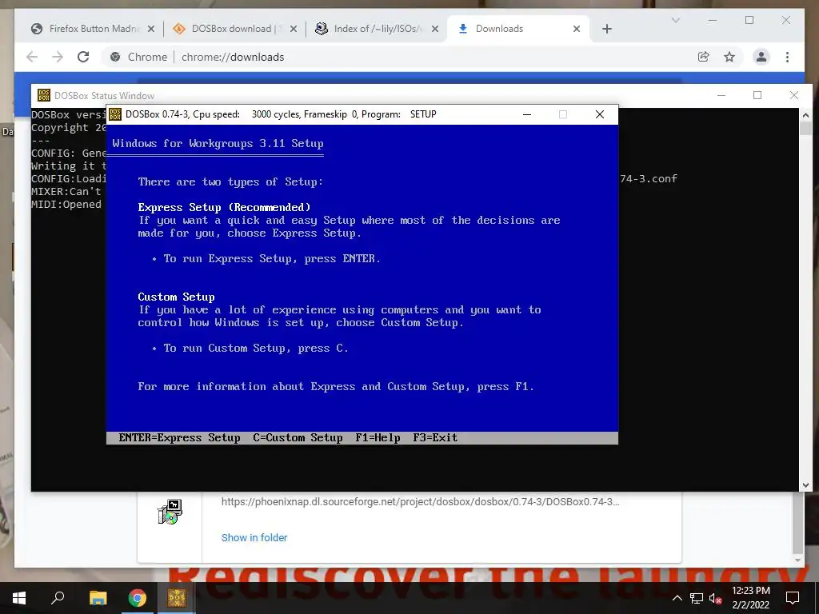Share this page icon in Chrome
The width and height of the screenshot is (819, 614).
coord(704,57)
